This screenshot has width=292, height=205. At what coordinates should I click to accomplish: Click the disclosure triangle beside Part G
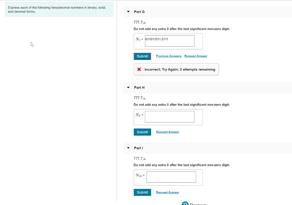128,12
